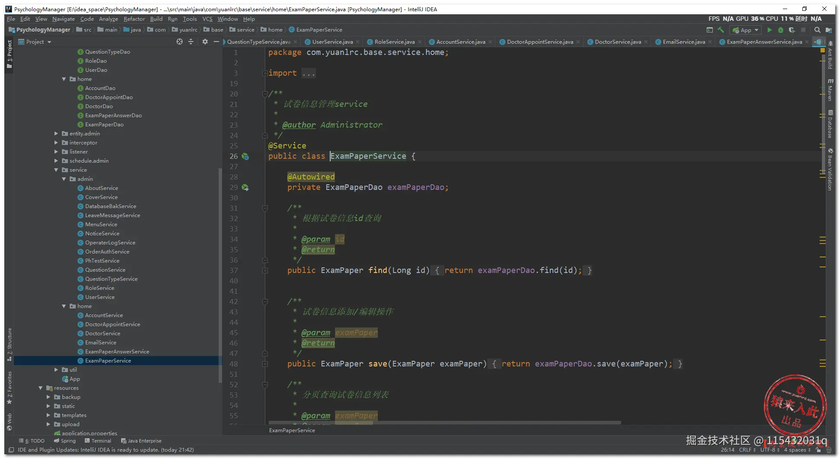Image resolution: width=840 pixels, height=459 pixels.
Task: Open the App run configuration dropdown
Action: (746, 30)
